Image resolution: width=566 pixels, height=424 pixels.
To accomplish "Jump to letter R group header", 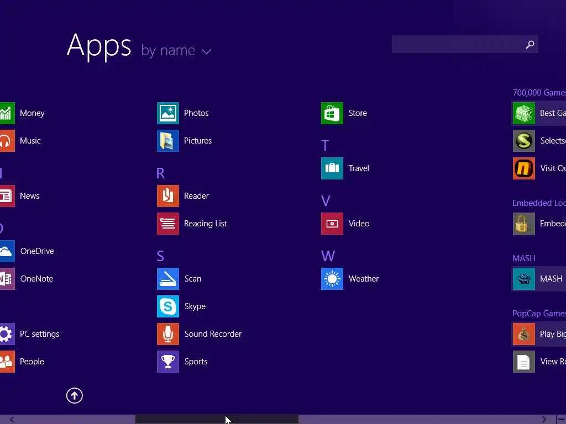I will click(x=161, y=173).
